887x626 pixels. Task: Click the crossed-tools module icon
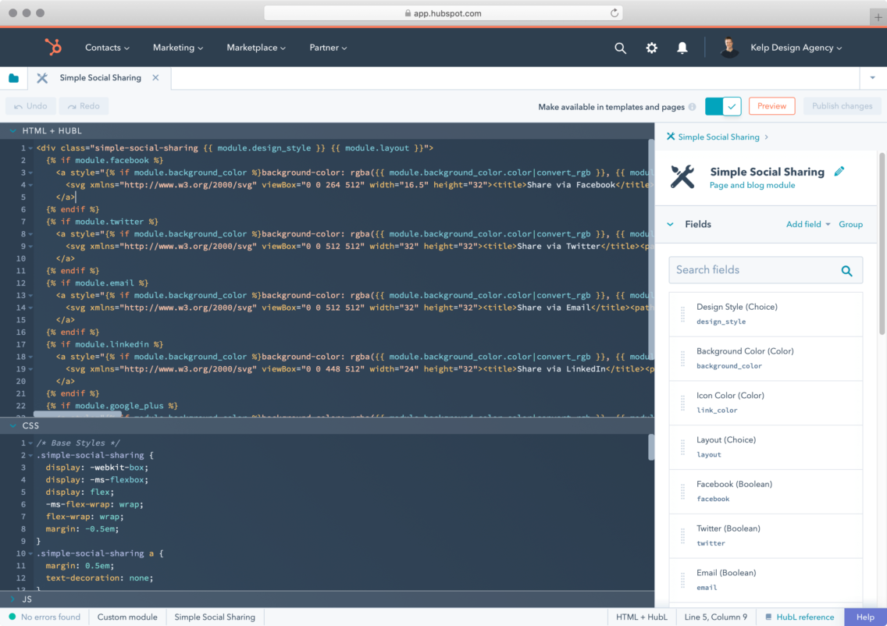682,177
